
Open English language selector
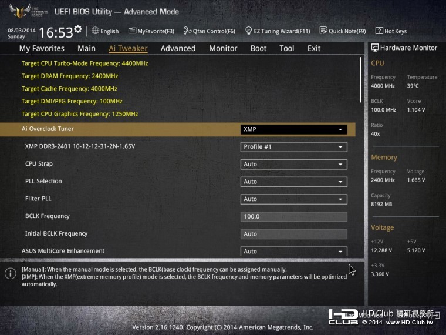pos(105,31)
